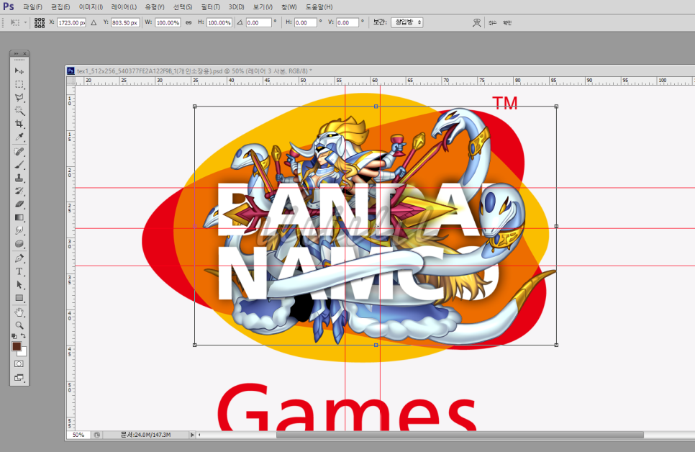Click the rotation angle field
The height and width of the screenshot is (452, 695).
(258, 22)
